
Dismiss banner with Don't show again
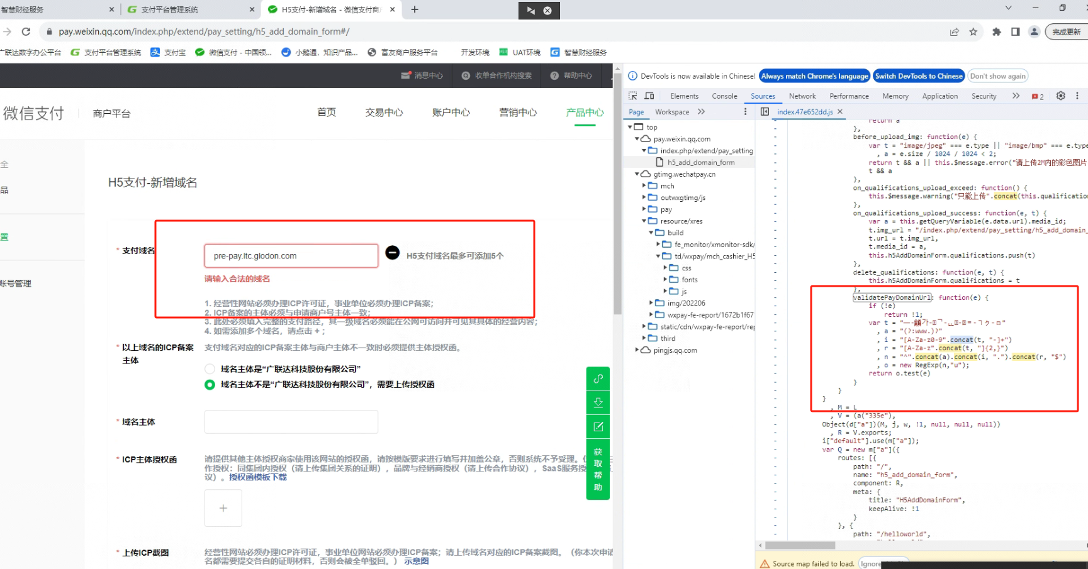[998, 76]
